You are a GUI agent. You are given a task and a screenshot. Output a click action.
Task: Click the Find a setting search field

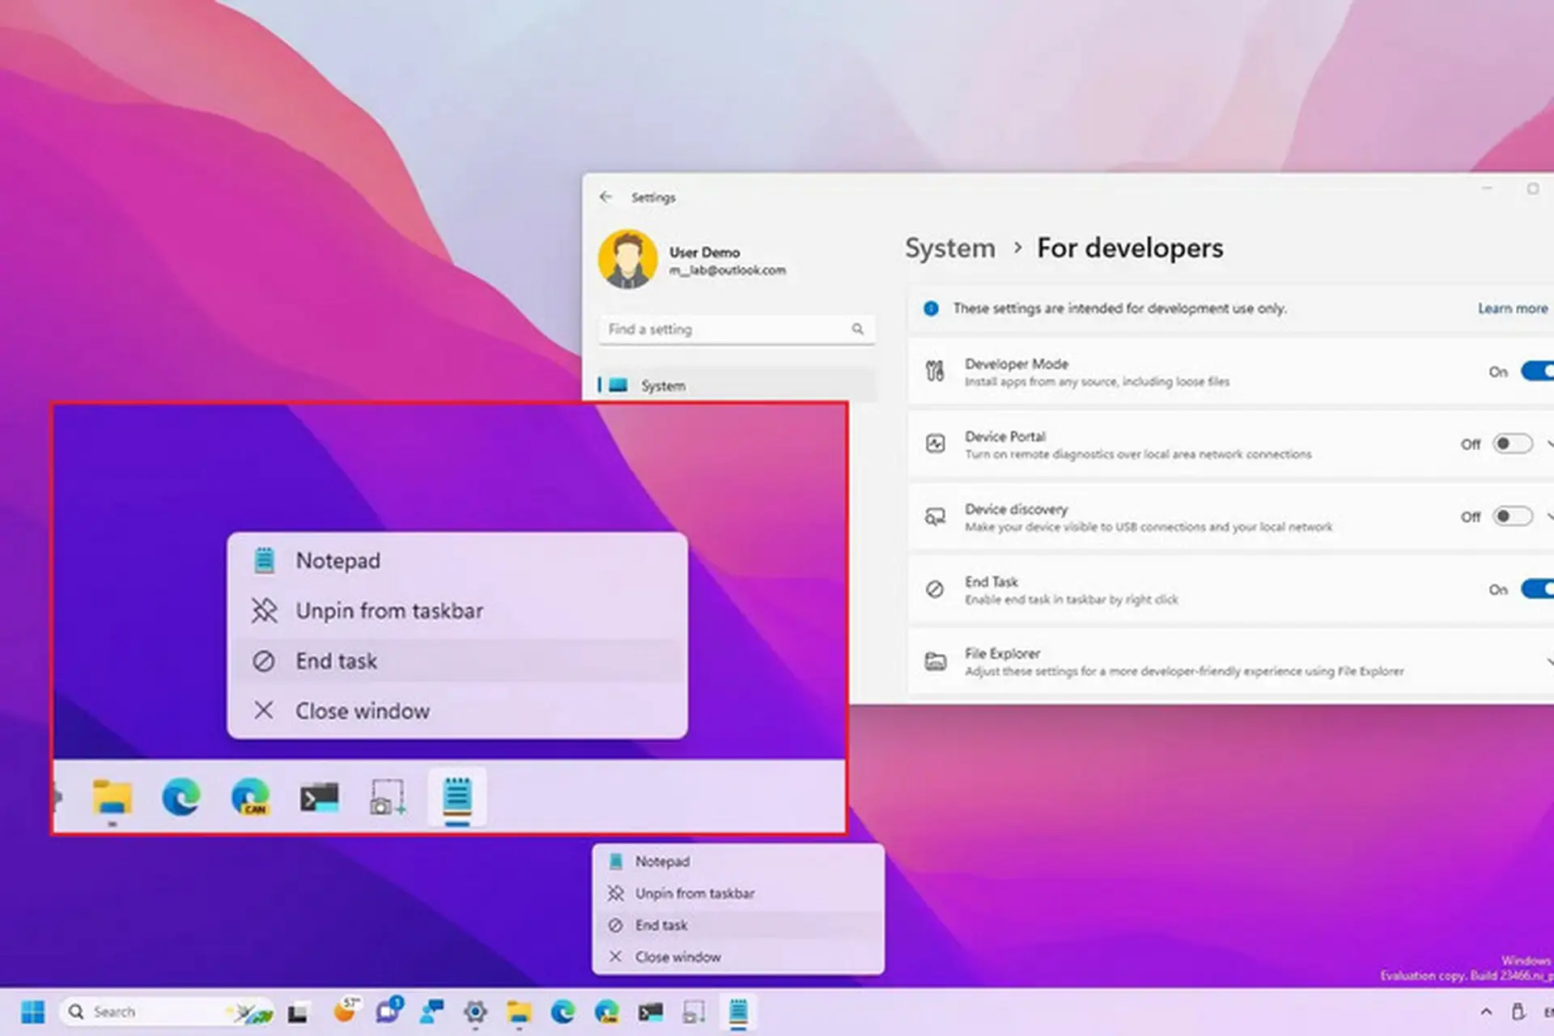tap(737, 329)
